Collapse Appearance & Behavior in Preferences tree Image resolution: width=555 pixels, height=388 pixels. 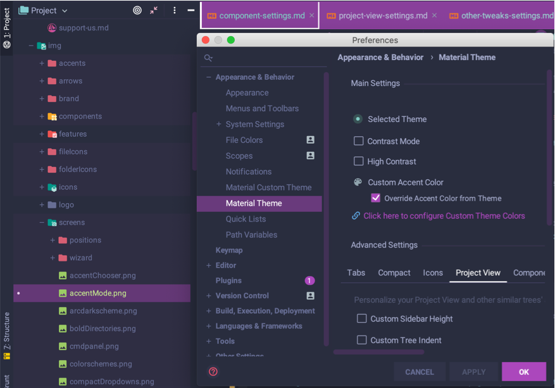pos(208,77)
